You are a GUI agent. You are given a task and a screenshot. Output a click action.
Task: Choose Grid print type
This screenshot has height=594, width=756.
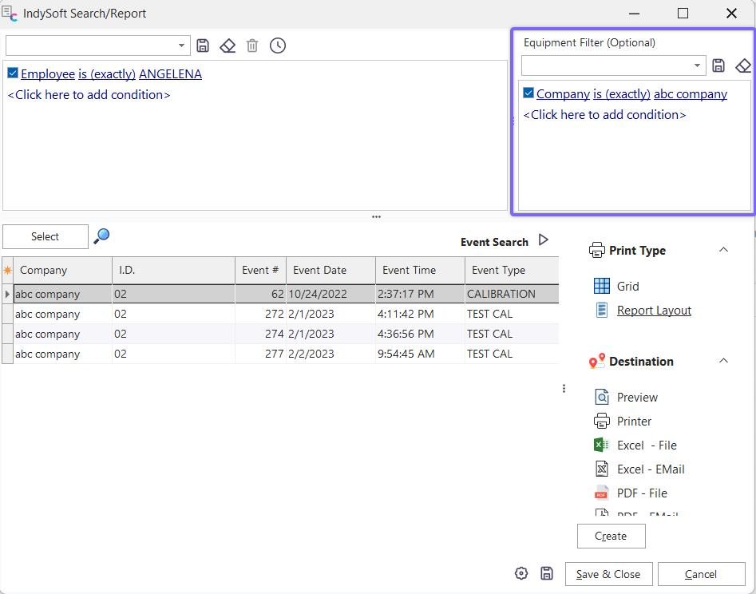point(627,286)
